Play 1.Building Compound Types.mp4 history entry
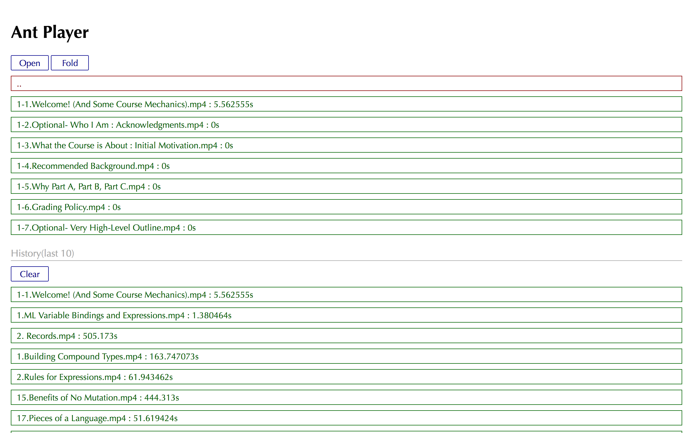 (346, 356)
